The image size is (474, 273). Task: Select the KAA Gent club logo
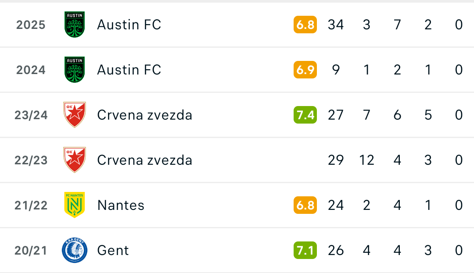(75, 250)
